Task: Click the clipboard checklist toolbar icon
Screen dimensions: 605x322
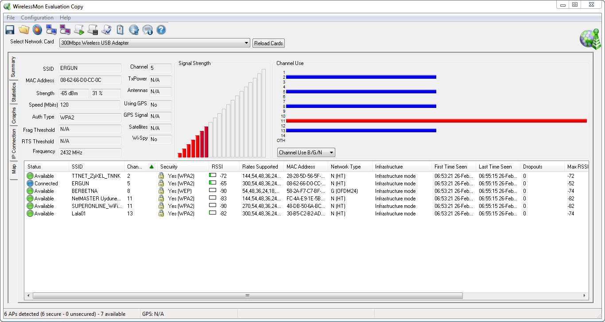Action: pyautogui.click(x=120, y=30)
